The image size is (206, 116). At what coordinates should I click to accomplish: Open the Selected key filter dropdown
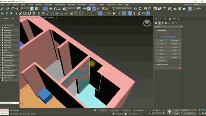[188, 110]
